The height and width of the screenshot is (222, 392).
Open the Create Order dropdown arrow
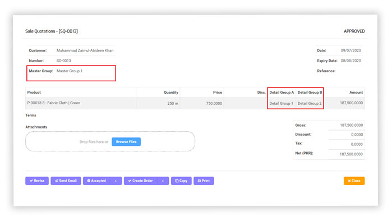tap(163, 181)
